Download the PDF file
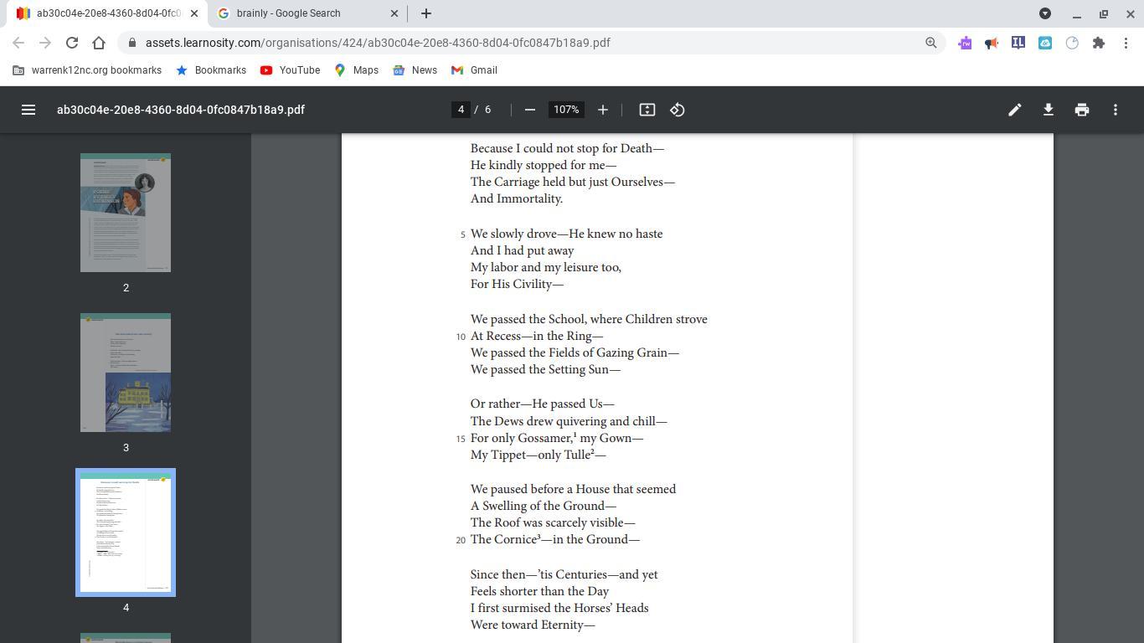 [1049, 110]
